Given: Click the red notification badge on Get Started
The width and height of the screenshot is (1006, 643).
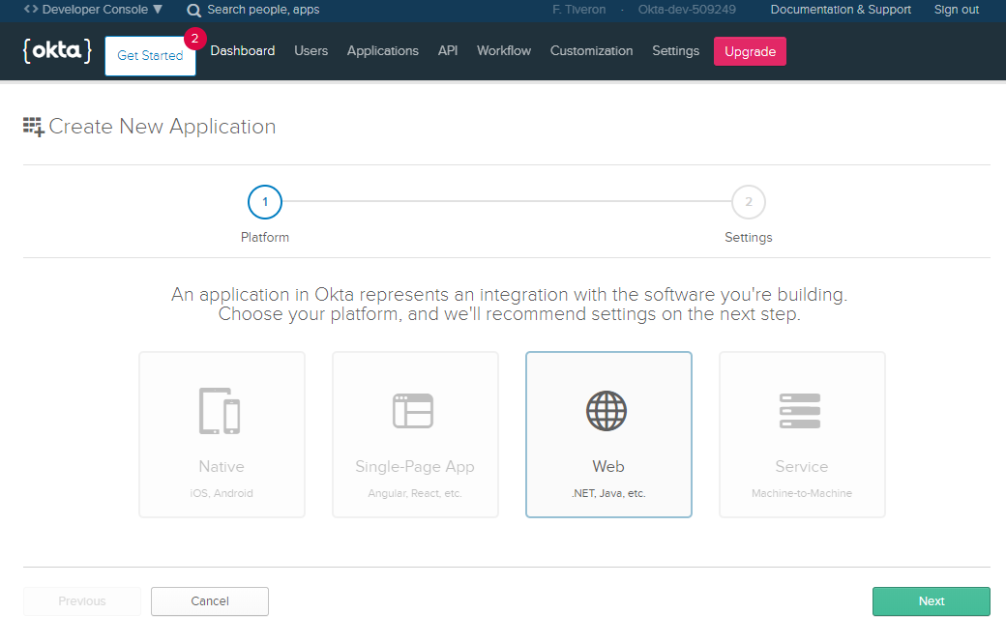Looking at the screenshot, I should click(194, 40).
